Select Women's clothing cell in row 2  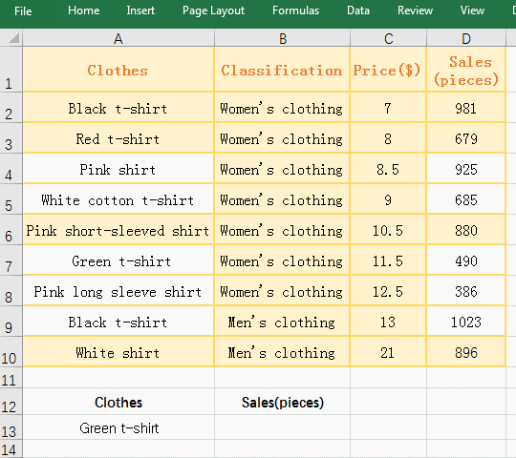282,108
